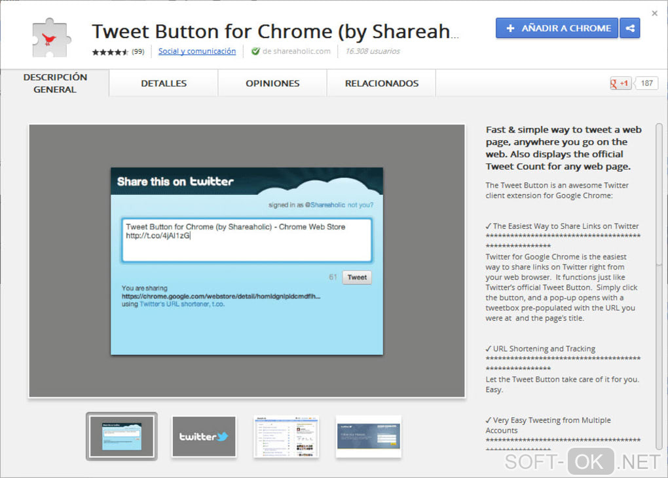The height and width of the screenshot is (478, 668).
Task: Open the Relacionados tab
Action: tap(382, 83)
